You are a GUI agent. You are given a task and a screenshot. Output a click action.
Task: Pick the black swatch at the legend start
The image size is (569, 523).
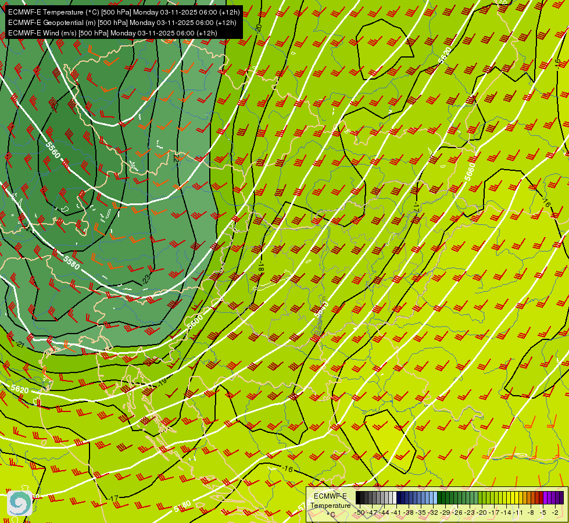358,497
